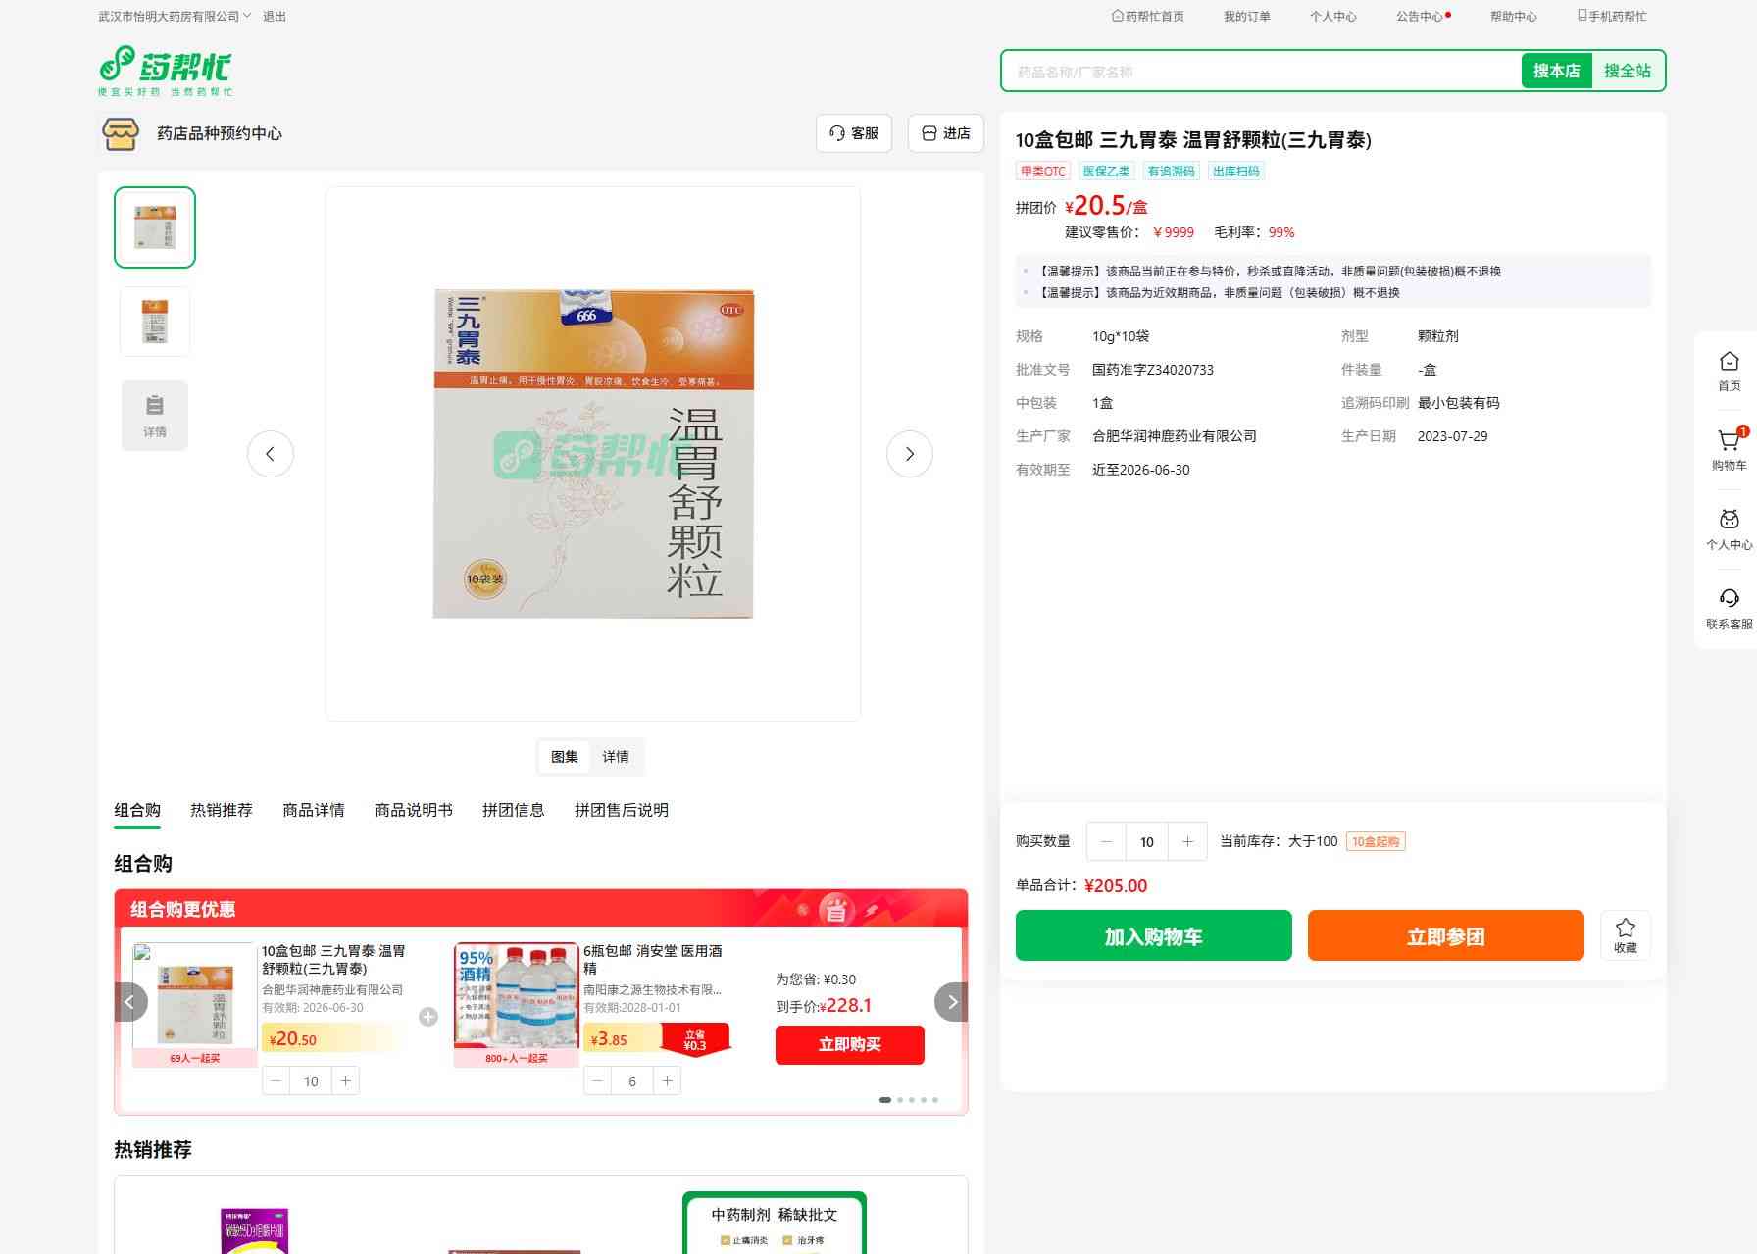Click the home icon in right sidebar

point(1729,371)
